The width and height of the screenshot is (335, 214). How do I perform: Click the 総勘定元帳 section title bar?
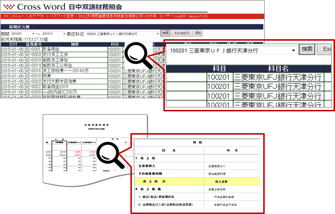[132, 27]
